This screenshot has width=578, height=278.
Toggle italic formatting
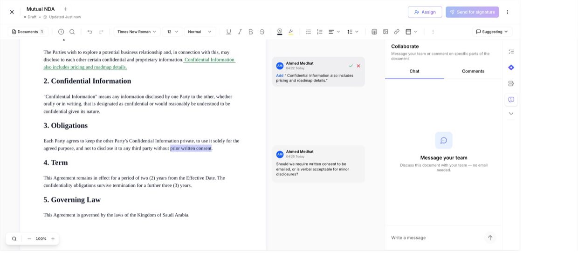[x=240, y=32]
